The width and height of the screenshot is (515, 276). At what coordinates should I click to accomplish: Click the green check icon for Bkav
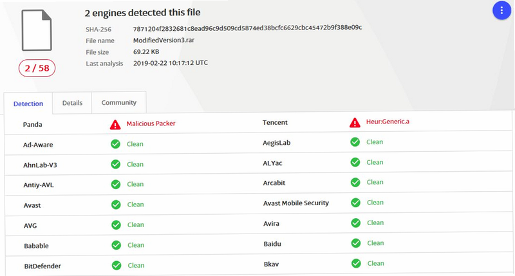tap(356, 263)
